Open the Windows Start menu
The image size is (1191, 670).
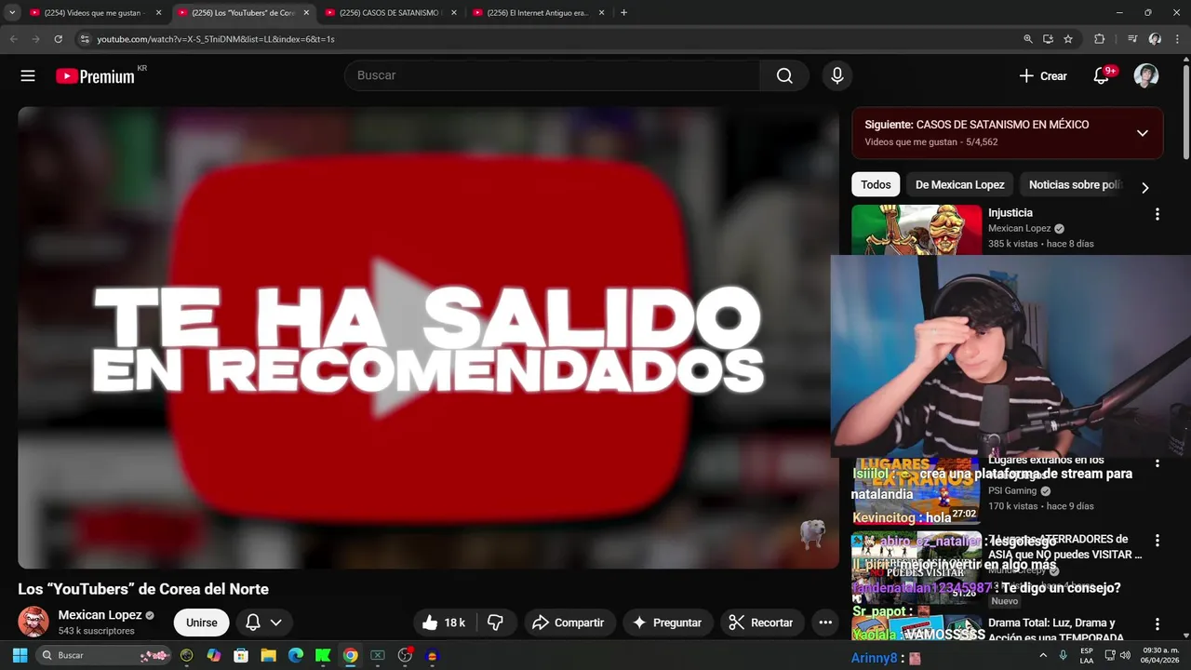pyautogui.click(x=20, y=655)
